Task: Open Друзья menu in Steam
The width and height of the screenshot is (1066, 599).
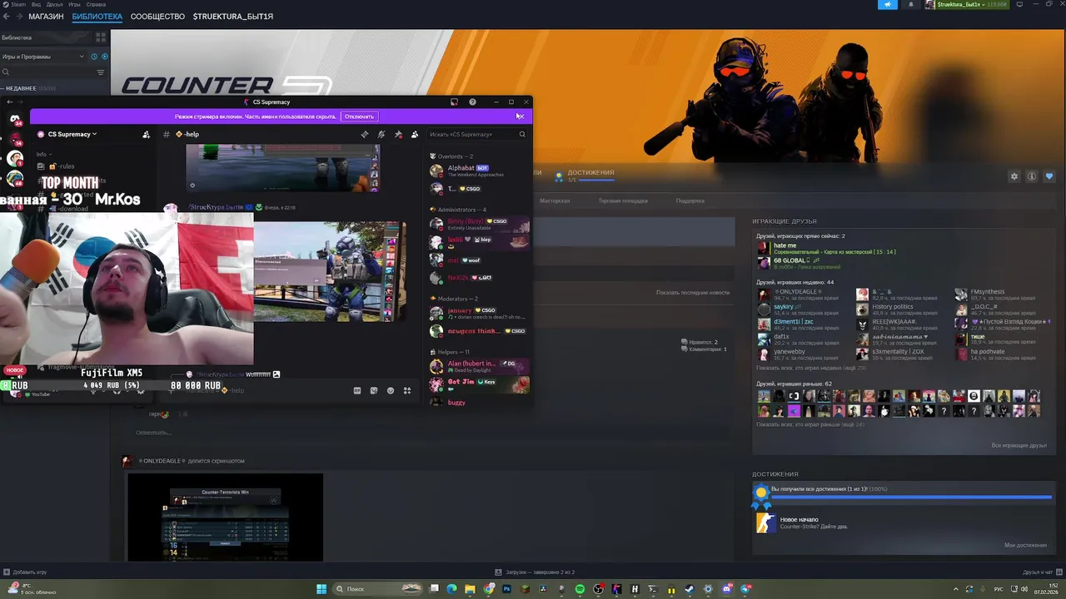Action: tap(54, 4)
